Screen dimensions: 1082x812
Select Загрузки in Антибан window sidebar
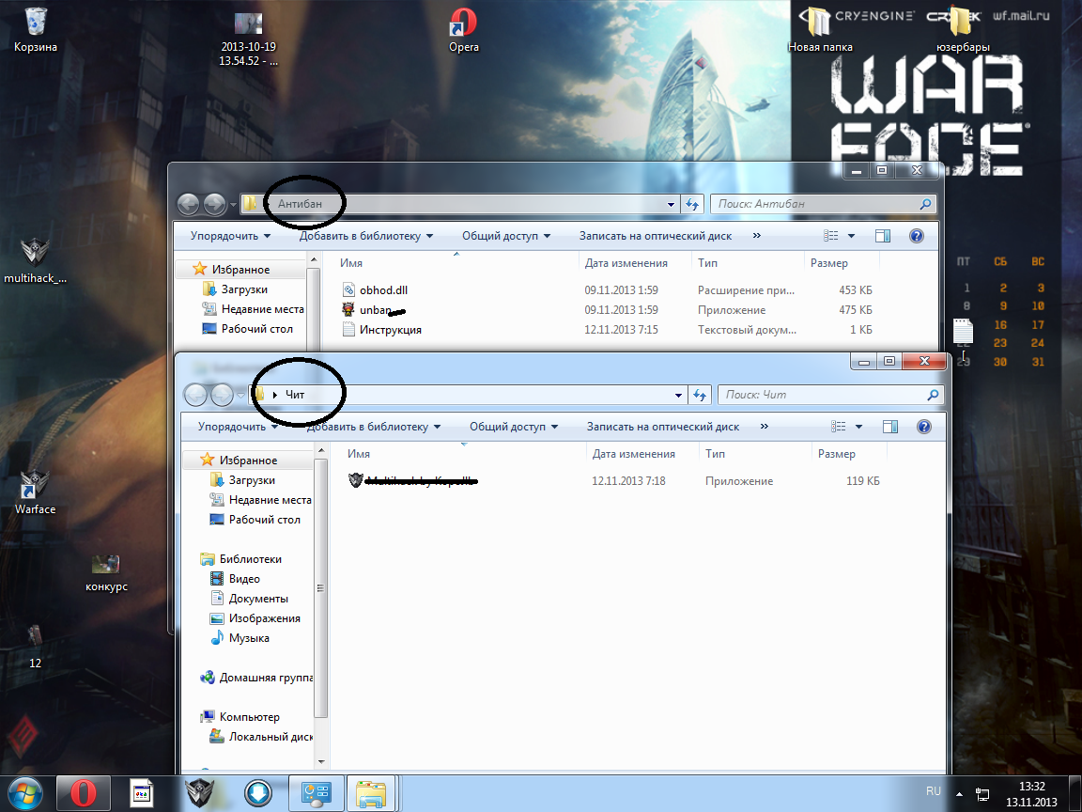pyautogui.click(x=243, y=289)
